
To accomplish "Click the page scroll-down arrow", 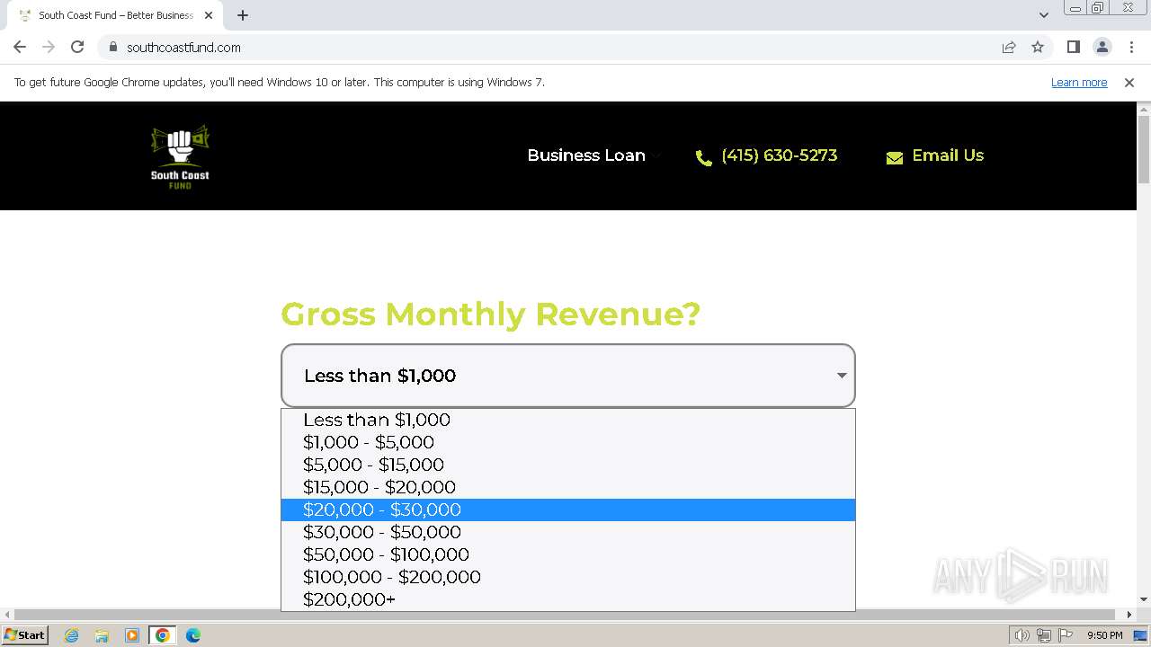I will [1144, 599].
